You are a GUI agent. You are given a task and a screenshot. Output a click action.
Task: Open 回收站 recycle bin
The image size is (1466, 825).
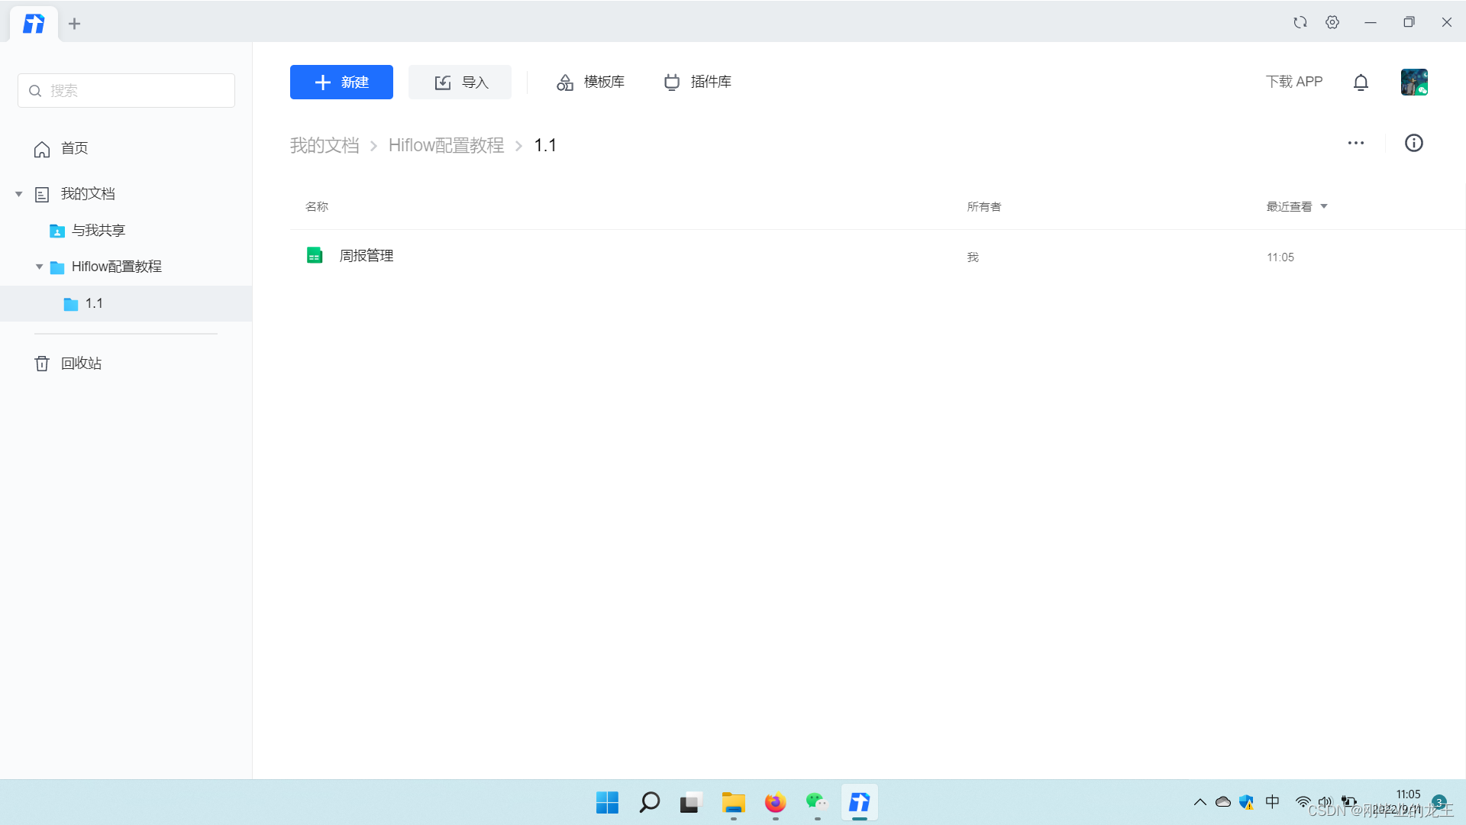(81, 364)
